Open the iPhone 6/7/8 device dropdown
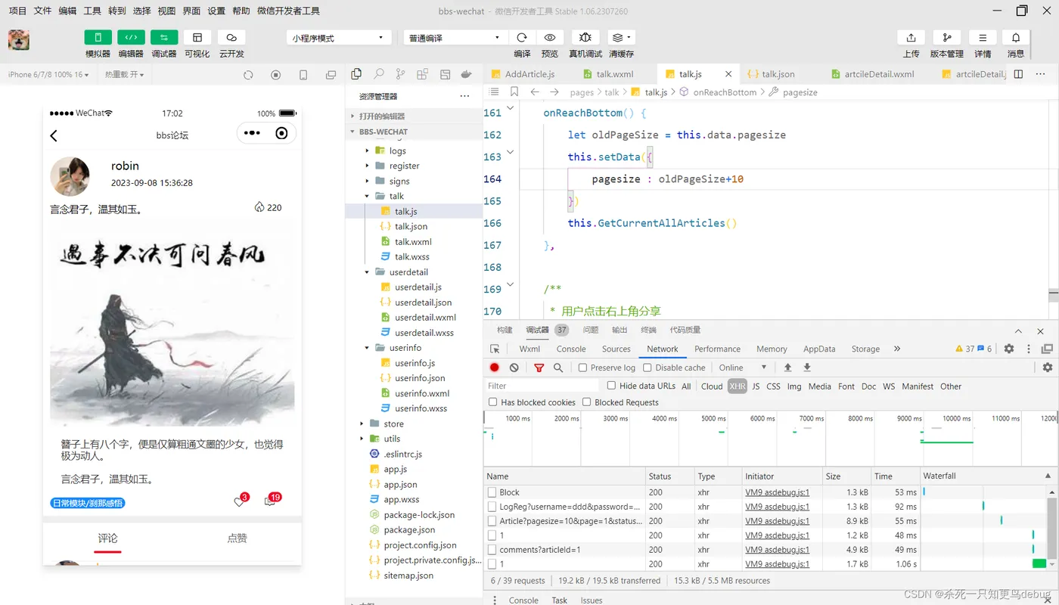This screenshot has width=1059, height=605. coord(48,75)
